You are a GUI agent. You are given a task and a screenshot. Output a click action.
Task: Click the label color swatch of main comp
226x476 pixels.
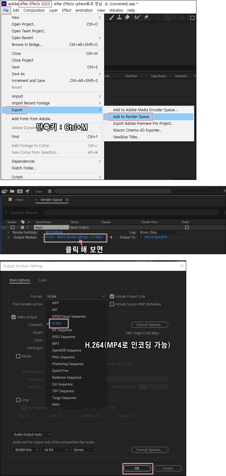click(x=22, y=227)
